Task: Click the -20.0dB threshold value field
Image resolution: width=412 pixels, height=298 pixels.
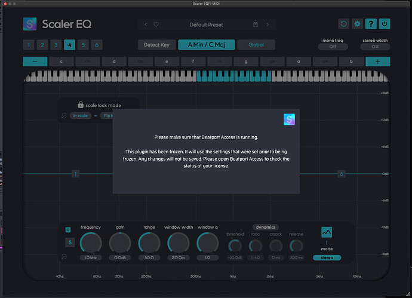Action: (235, 258)
